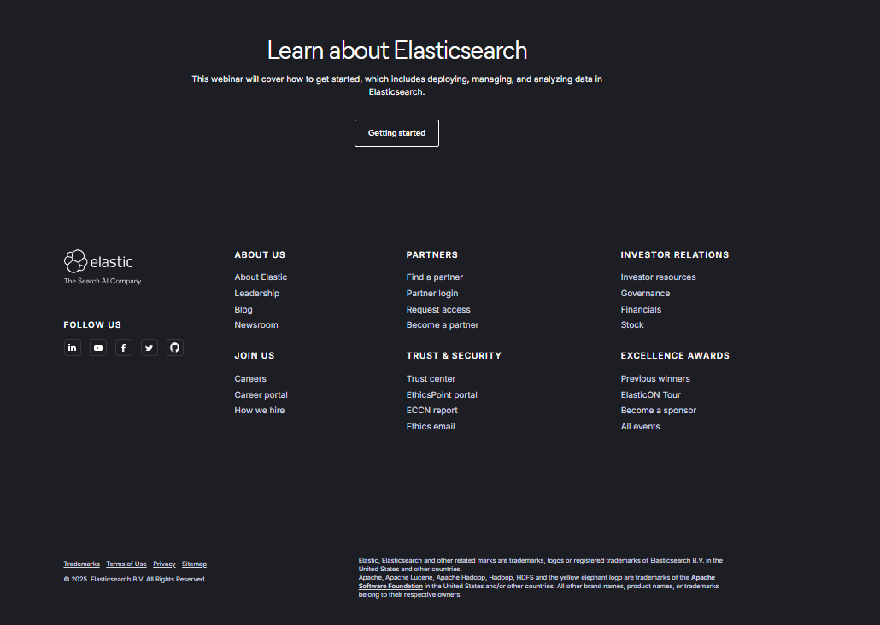
Task: Click the JOIN US heading
Action: coord(255,356)
